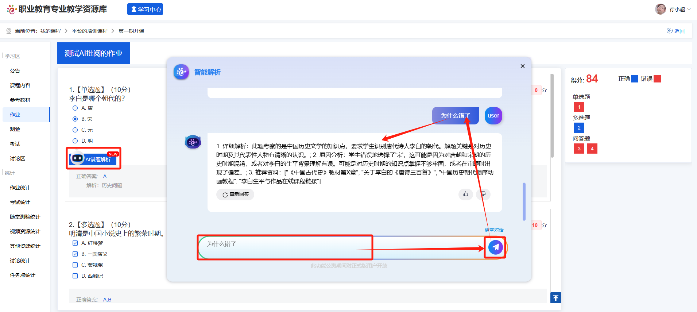Viewport: 697px width, 312px height.
Task: Click the thumbs-down icon on AI answer
Action: (484, 194)
